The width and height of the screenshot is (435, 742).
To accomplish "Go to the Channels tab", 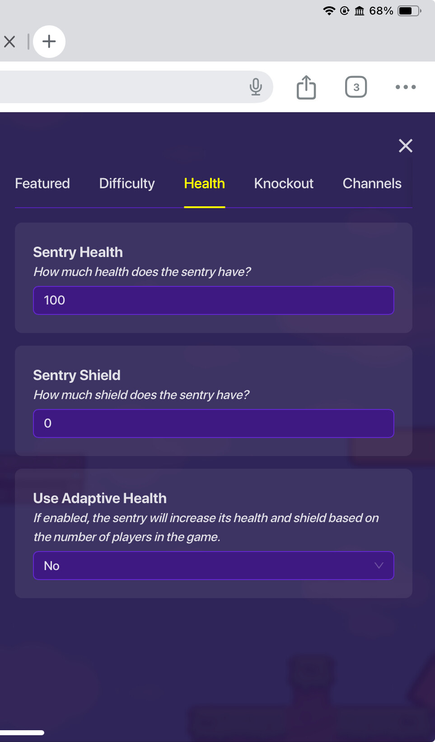I will (x=372, y=183).
